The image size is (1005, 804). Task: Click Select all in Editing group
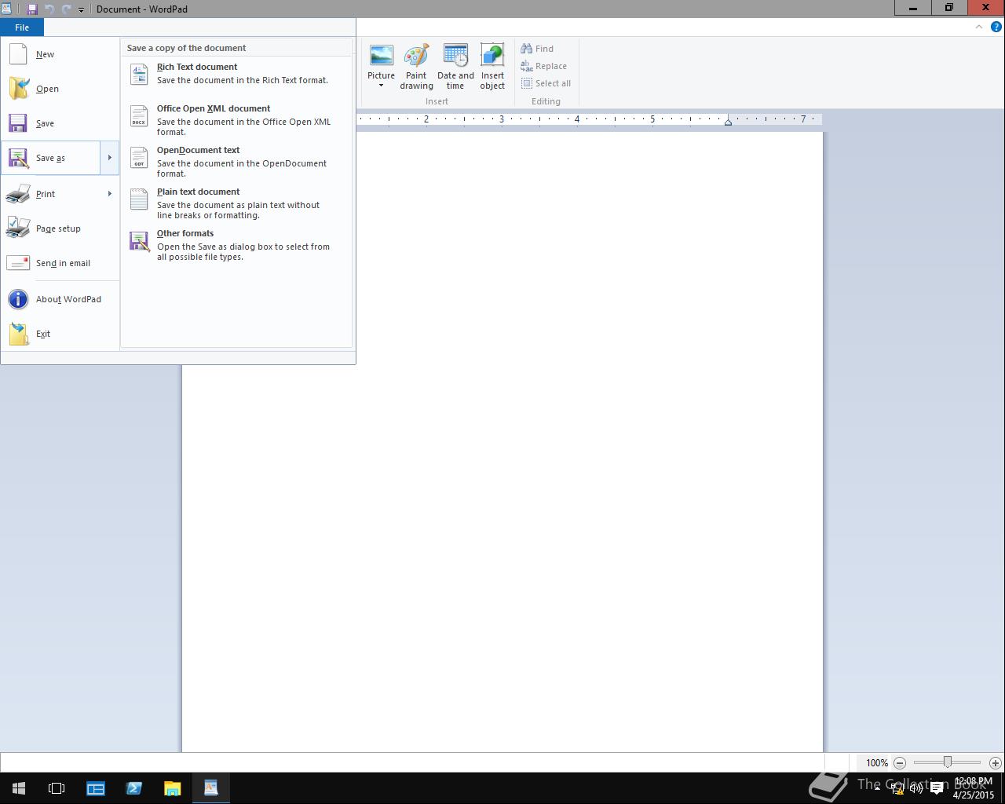(x=546, y=83)
